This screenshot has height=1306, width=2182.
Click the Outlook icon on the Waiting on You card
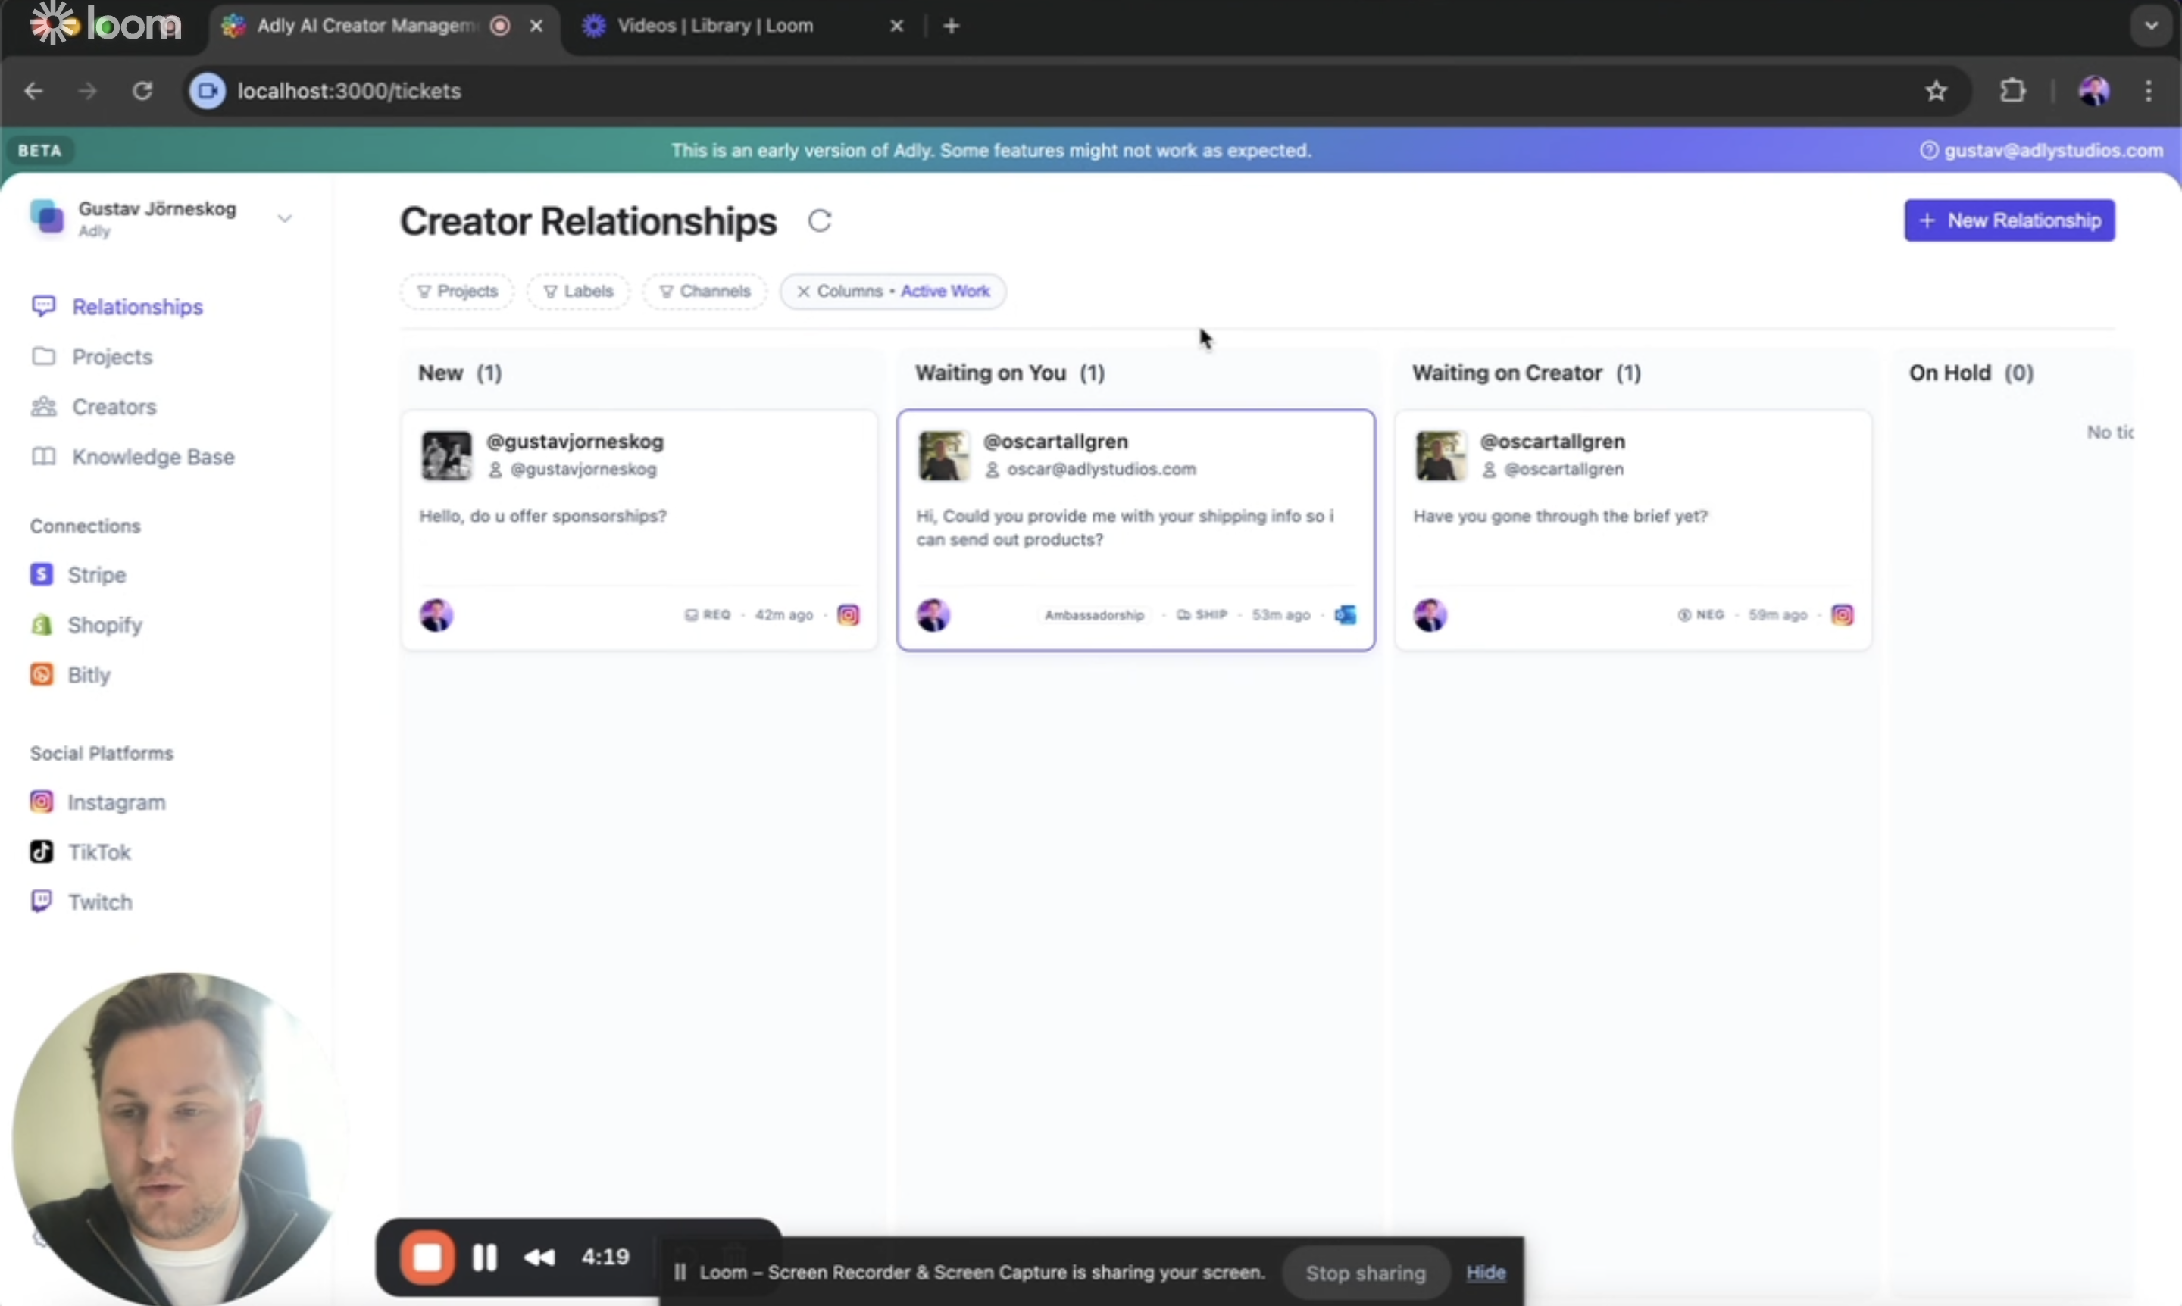1345,615
